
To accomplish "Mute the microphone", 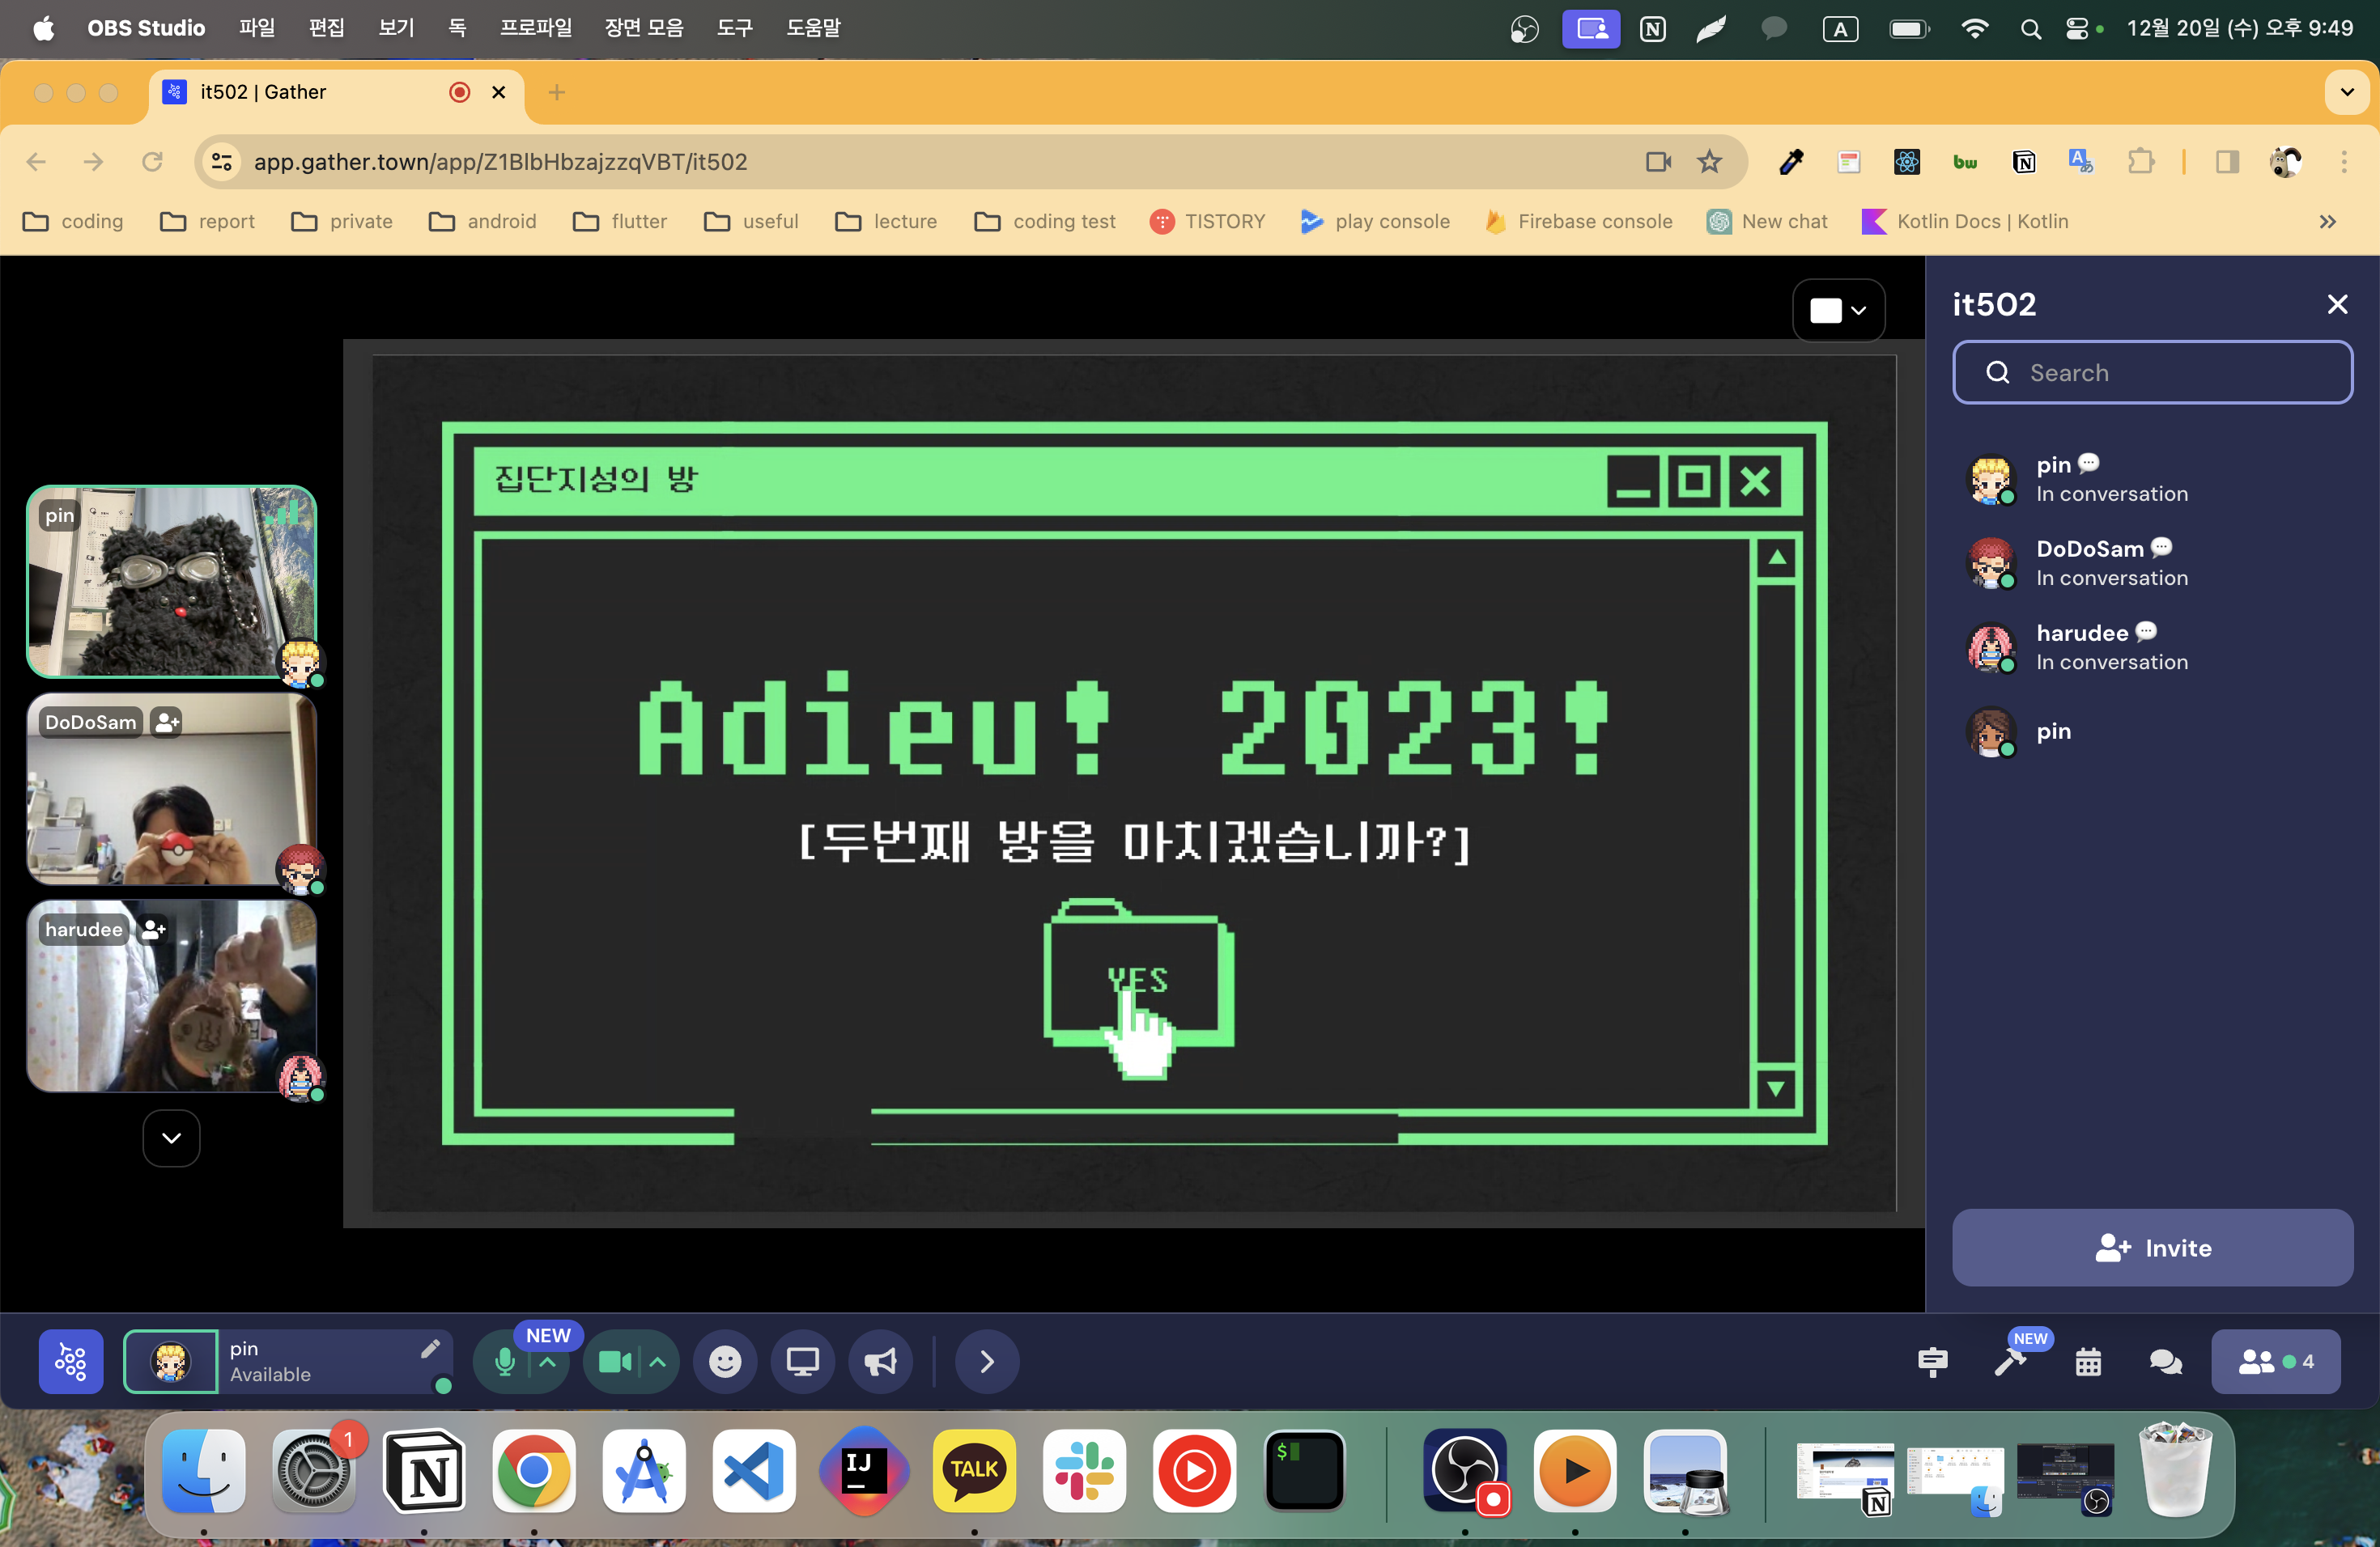I will coord(505,1361).
